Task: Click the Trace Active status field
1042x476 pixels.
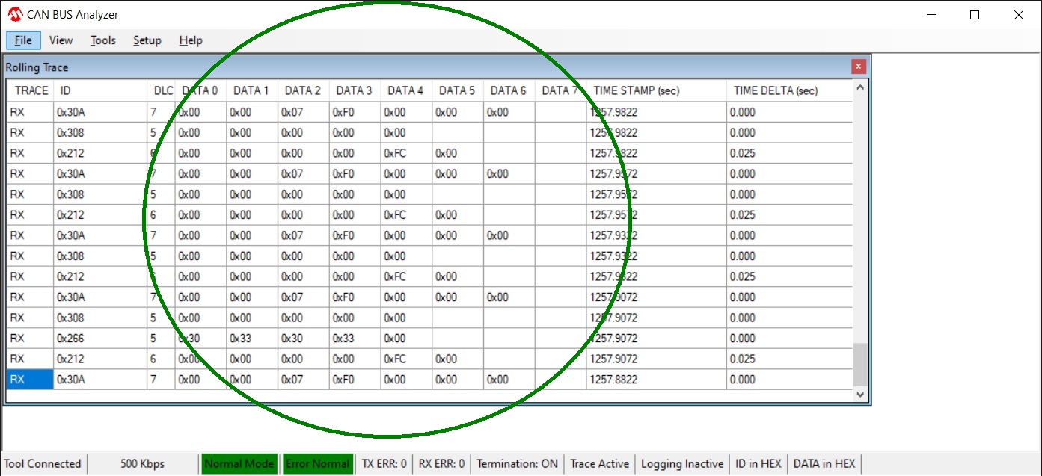Action: (x=599, y=464)
